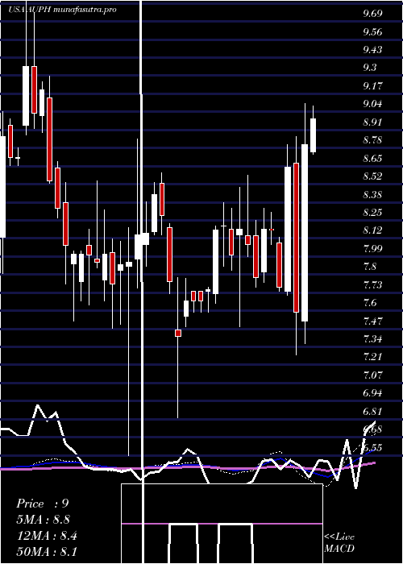Click the 9.3 price axis label

pyautogui.click(x=370, y=68)
